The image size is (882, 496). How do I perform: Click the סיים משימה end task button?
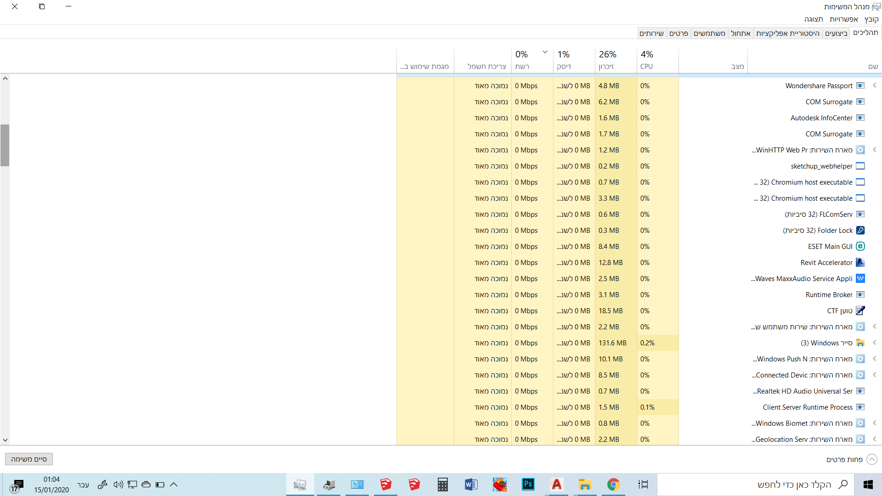pyautogui.click(x=29, y=459)
